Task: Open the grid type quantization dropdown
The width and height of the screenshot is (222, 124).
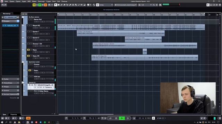Action: (126, 5)
